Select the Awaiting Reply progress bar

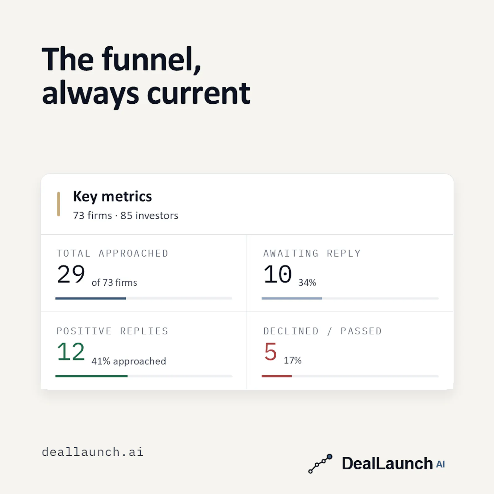(350, 298)
